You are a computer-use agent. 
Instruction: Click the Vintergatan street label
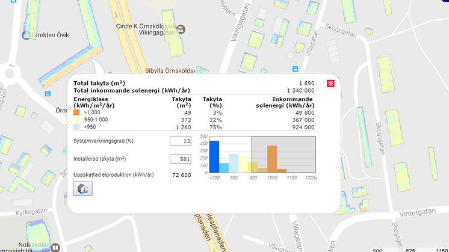pos(418,212)
